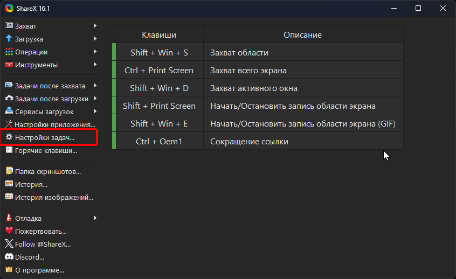Expand the Задачи после захвата arrow

pyautogui.click(x=95, y=86)
